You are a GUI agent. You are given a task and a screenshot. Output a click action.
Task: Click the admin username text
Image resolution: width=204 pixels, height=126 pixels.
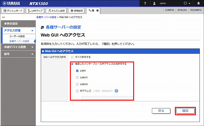[163, 3]
